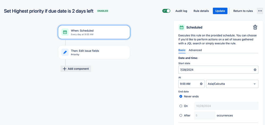
Task: Click the Update button
Action: [220, 11]
